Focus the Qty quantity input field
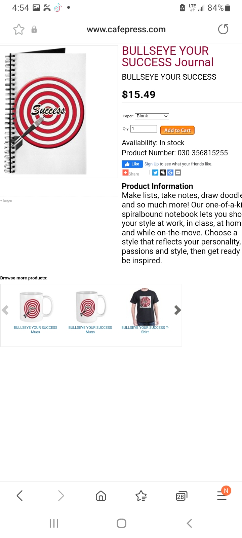Screen dimensions: 242x538 click(x=144, y=129)
